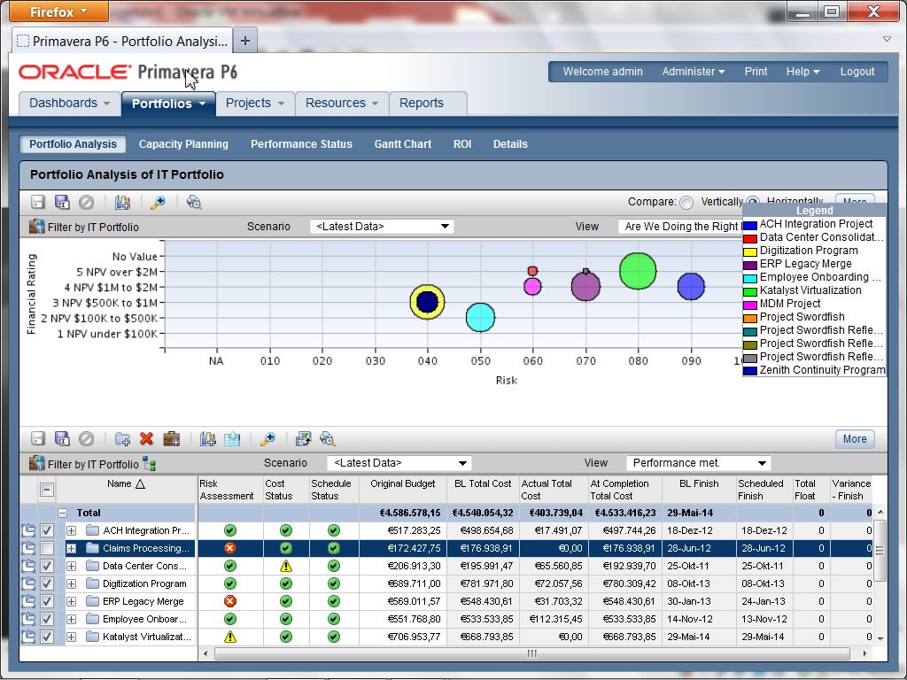
Task: Open the Gantt Chart page
Action: [403, 144]
